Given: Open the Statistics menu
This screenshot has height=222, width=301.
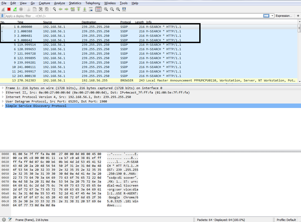Looking at the screenshot, I should click(x=75, y=3).
